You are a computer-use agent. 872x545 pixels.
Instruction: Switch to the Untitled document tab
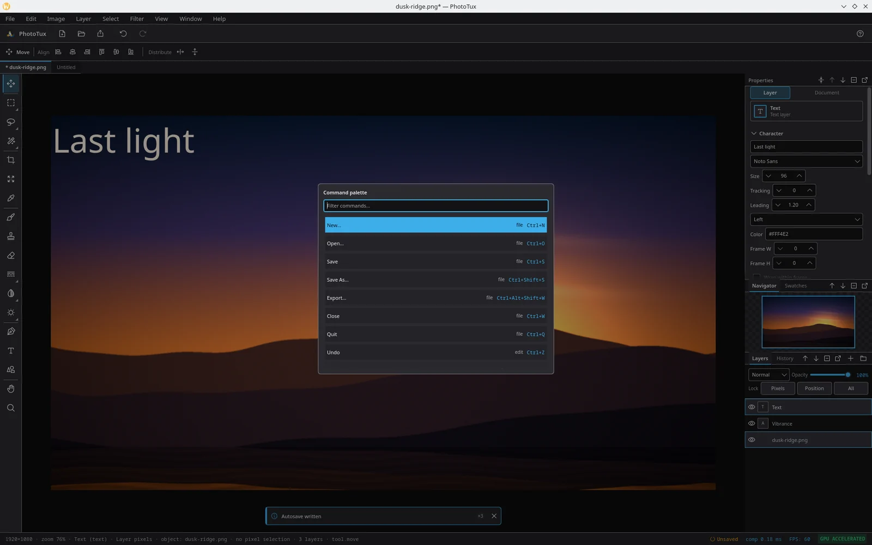[x=66, y=68]
